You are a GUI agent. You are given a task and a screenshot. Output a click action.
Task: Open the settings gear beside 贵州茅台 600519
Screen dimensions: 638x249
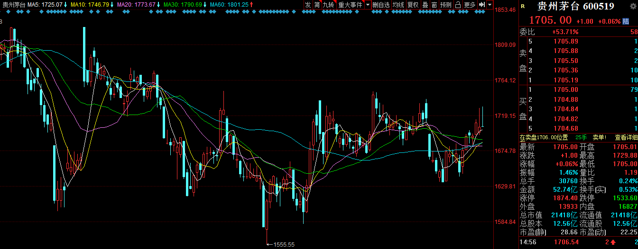click(x=633, y=7)
